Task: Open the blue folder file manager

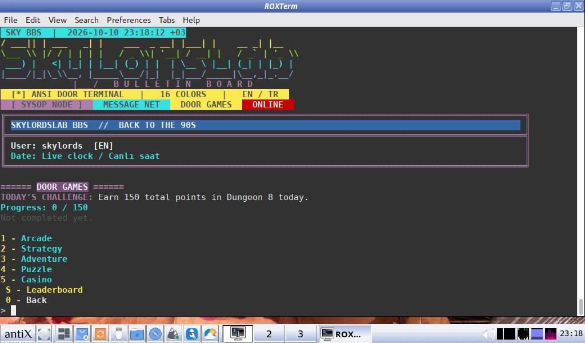Action: click(x=137, y=334)
